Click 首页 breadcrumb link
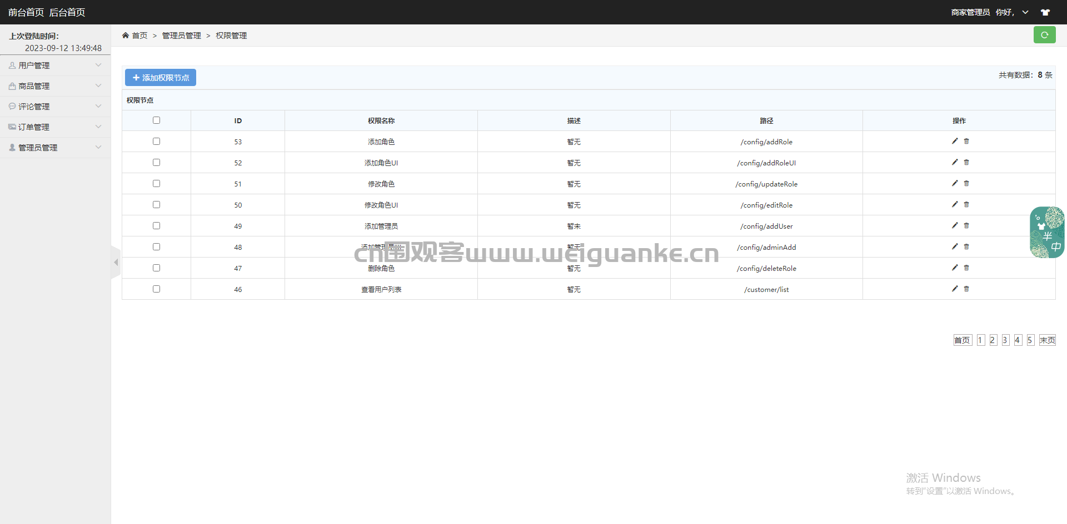Viewport: 1067px width, 524px height. click(x=139, y=36)
